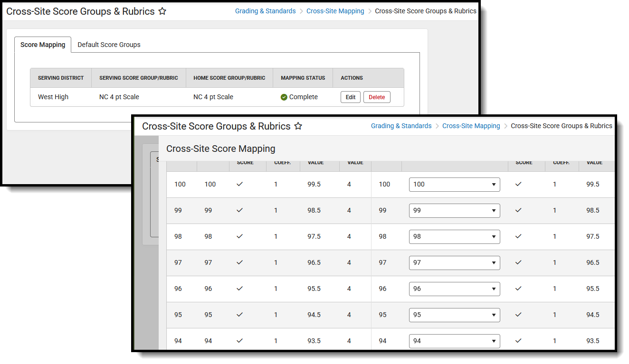Image resolution: width=629 pixels, height=364 pixels.
Task: Open the score dropdown showing 97
Action: (x=454, y=263)
